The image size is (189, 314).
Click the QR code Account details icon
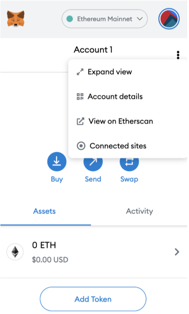point(80,96)
